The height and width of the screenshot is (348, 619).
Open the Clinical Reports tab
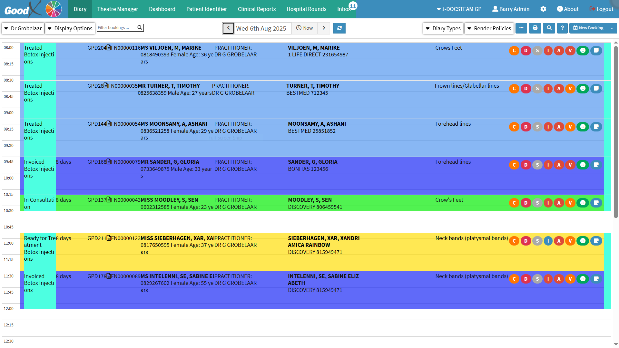257,9
